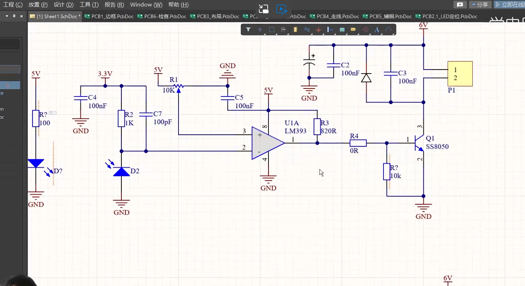Screen dimensions: 525x286
Task: Pin the left panel using pushpin icon
Action: pyautogui.click(x=14, y=16)
